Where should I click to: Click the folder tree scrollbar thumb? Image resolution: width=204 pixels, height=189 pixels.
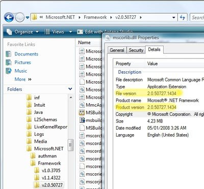[71, 145]
